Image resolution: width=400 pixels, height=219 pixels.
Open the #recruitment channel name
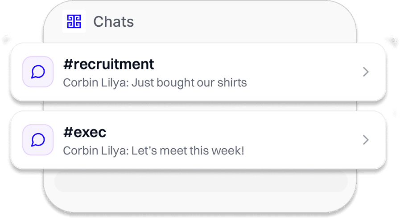click(x=108, y=64)
